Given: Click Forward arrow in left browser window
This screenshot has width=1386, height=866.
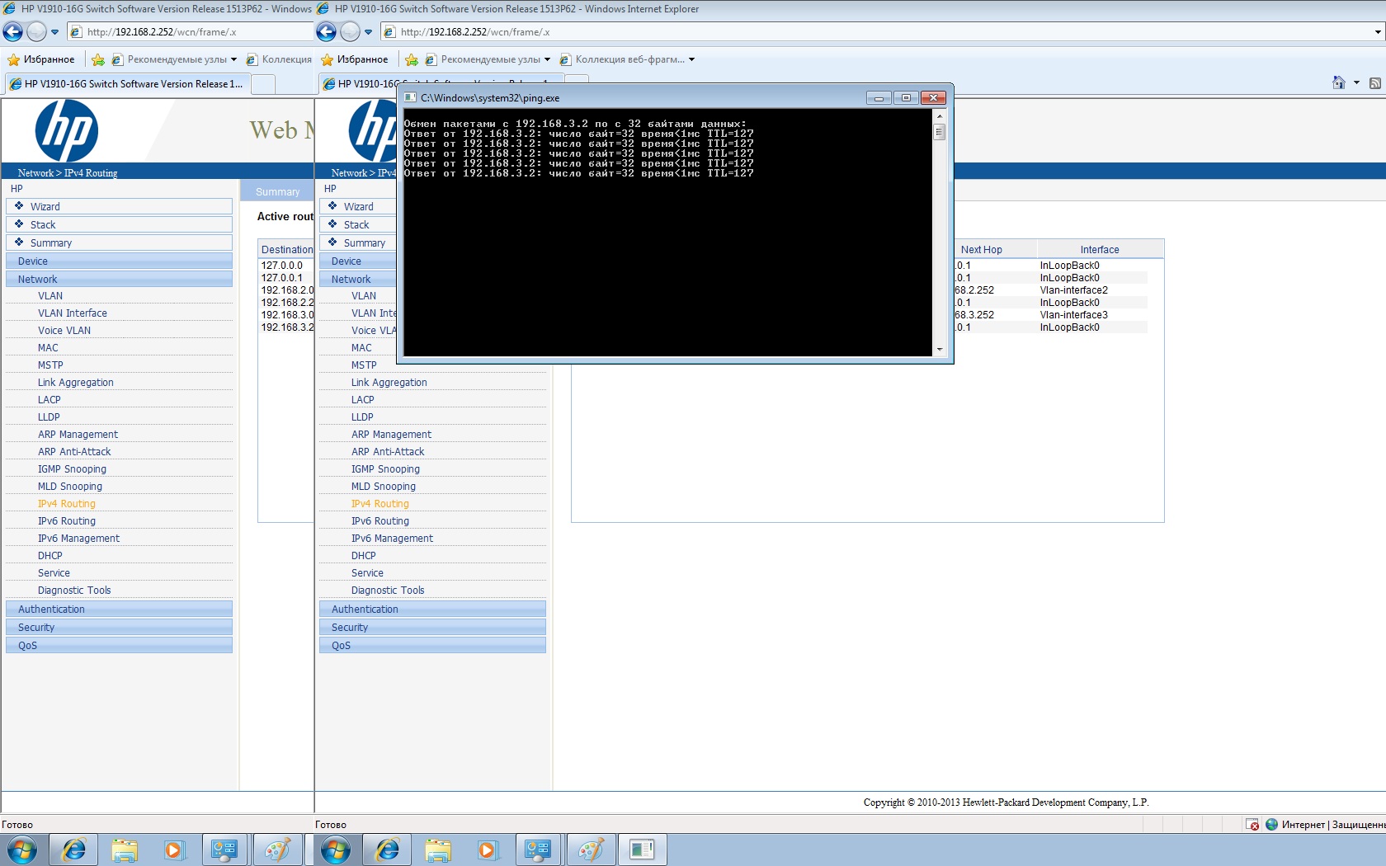Looking at the screenshot, I should click(x=36, y=32).
